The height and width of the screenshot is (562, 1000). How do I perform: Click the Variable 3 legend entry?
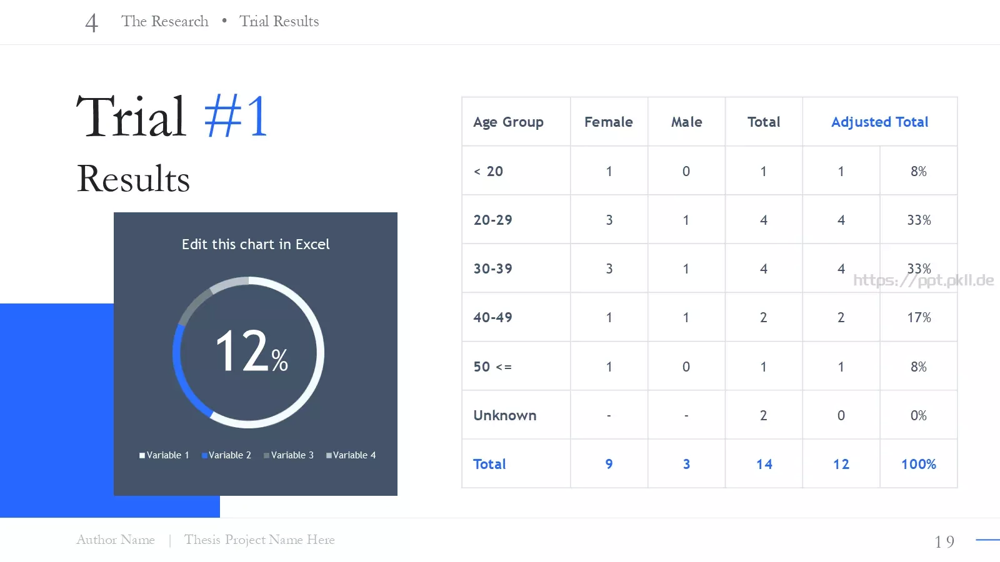[289, 455]
